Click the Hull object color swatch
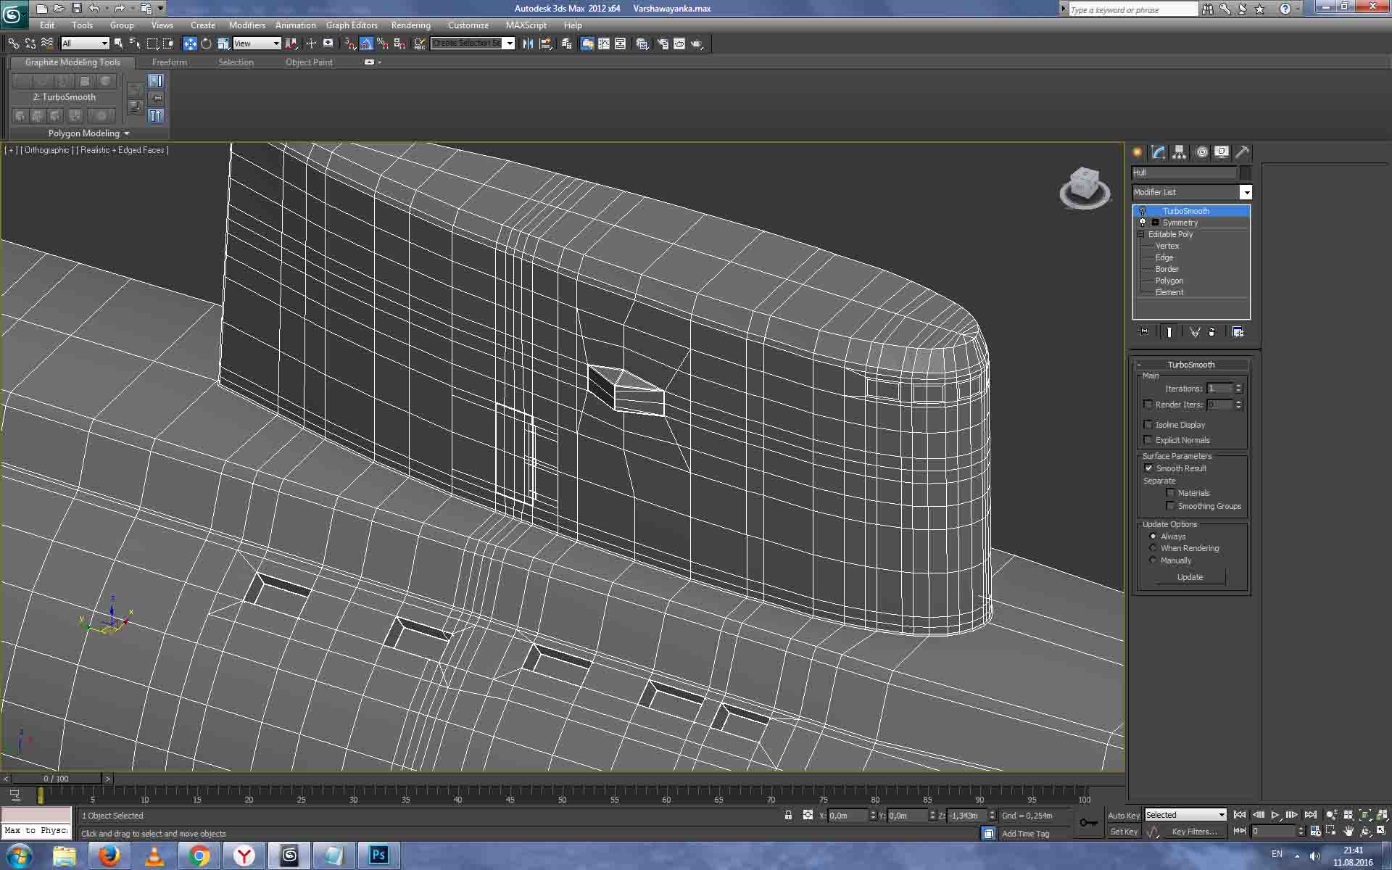 click(x=1245, y=173)
